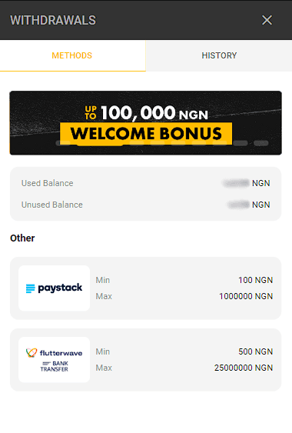Click the Paystack logo

[54, 288]
